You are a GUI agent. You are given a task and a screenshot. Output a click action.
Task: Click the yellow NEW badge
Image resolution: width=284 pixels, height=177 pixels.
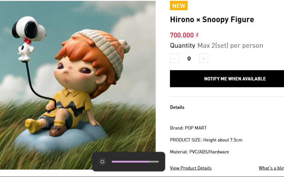[x=179, y=6]
